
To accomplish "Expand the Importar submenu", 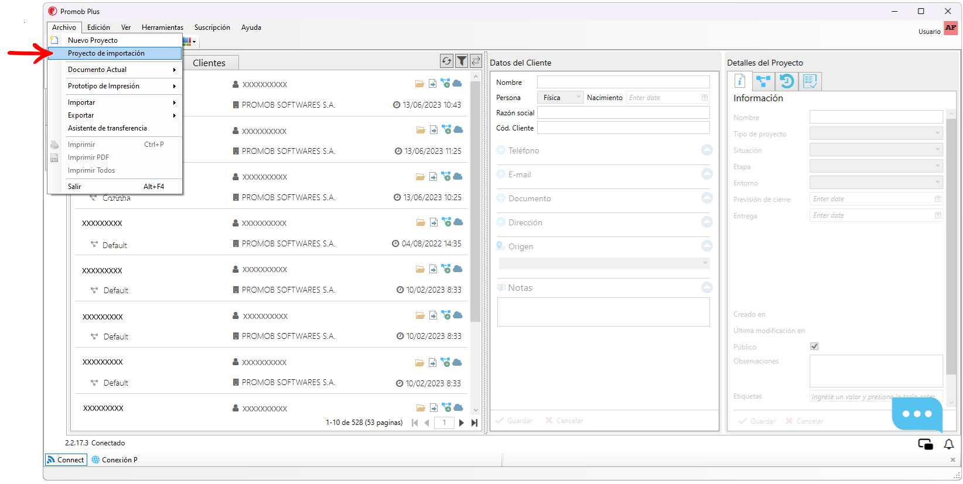I will [115, 102].
